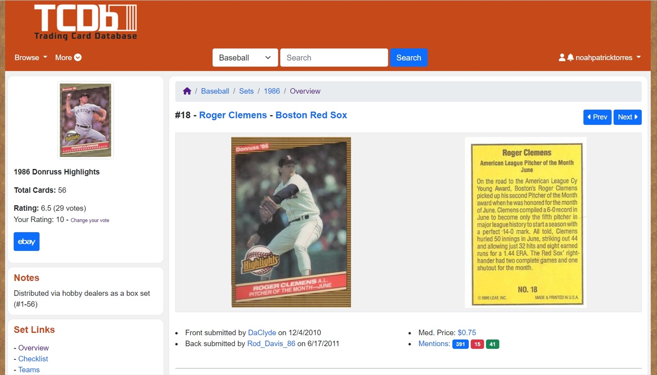Open the Baseball sport selector
657x375 pixels.
click(x=245, y=57)
